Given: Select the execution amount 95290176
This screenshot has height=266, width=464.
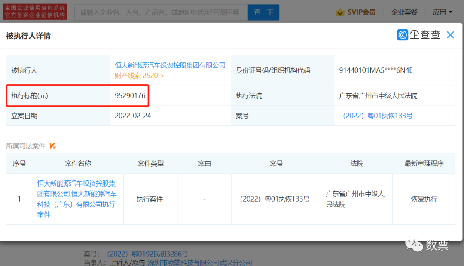Looking at the screenshot, I should [130, 95].
